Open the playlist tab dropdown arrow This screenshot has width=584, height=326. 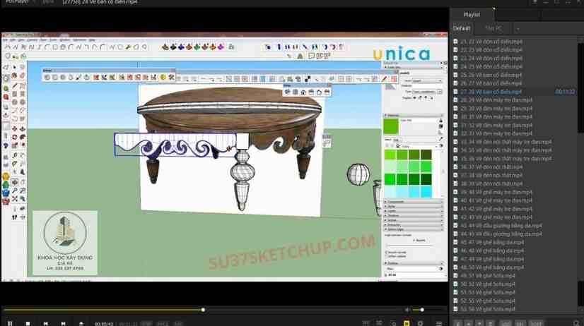coord(518,28)
